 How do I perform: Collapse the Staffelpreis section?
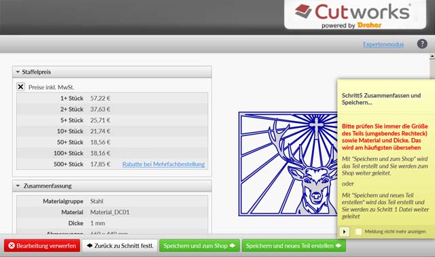tap(18, 72)
